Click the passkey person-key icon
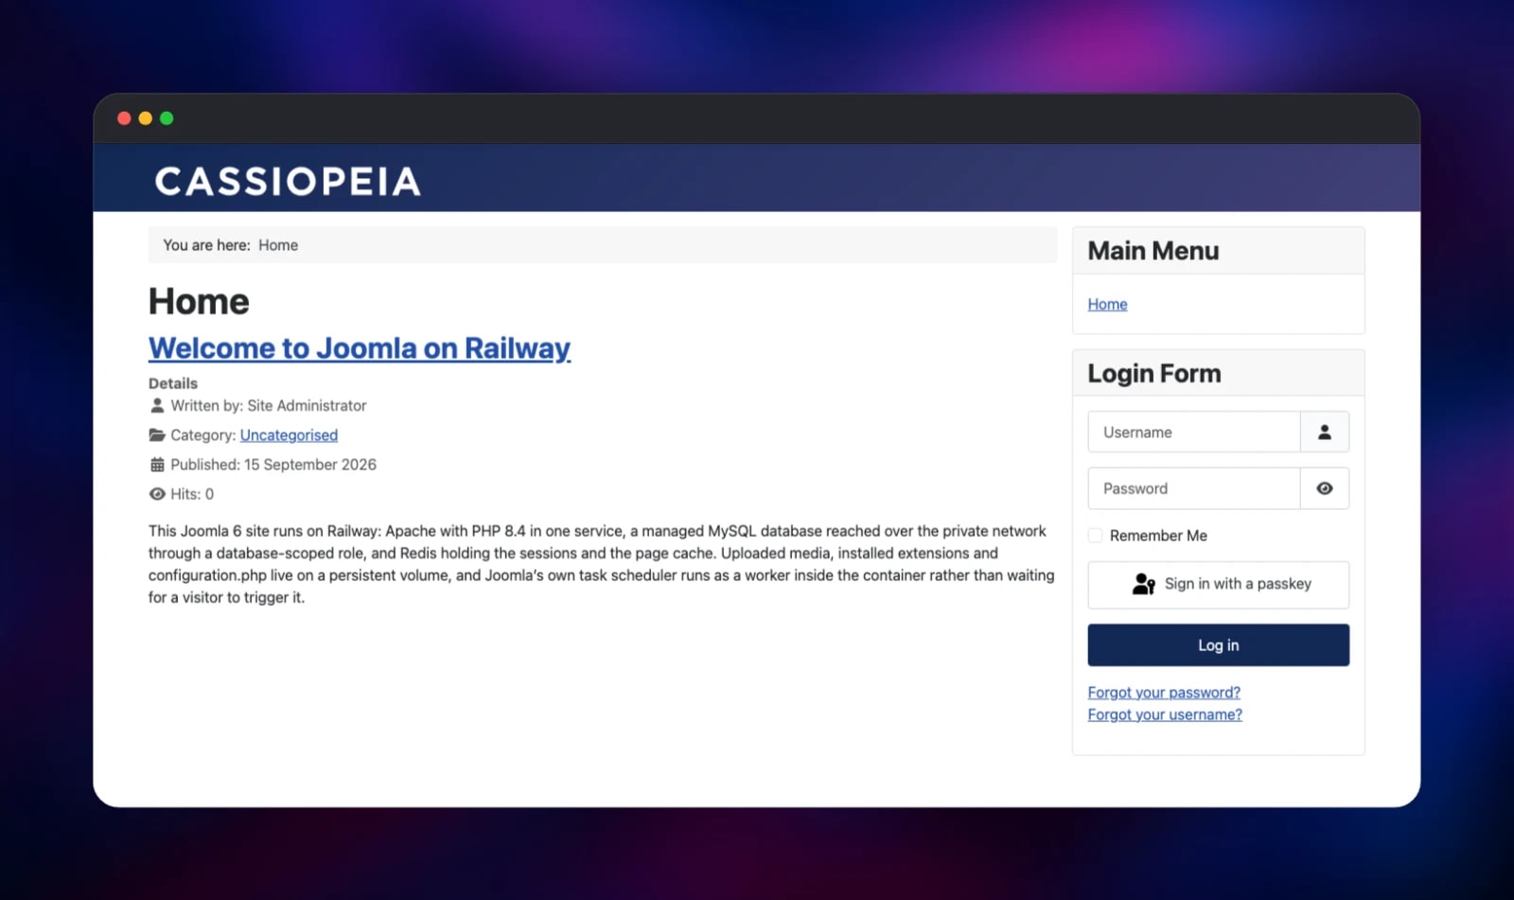The image size is (1514, 900). (1143, 584)
